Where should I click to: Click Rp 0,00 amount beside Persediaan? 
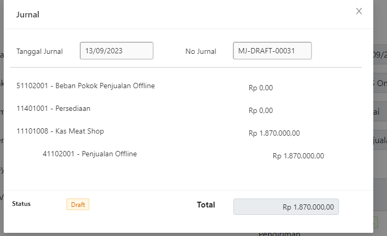pos(261,111)
